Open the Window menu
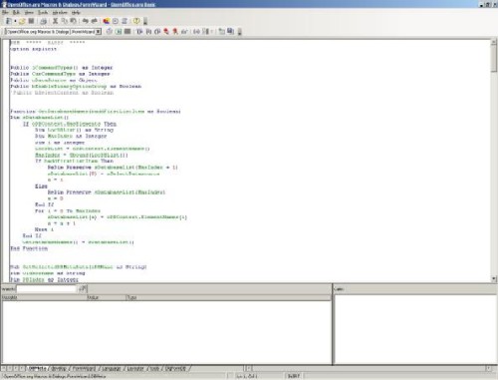Viewport: 498px width, 380px height. tap(60, 12)
